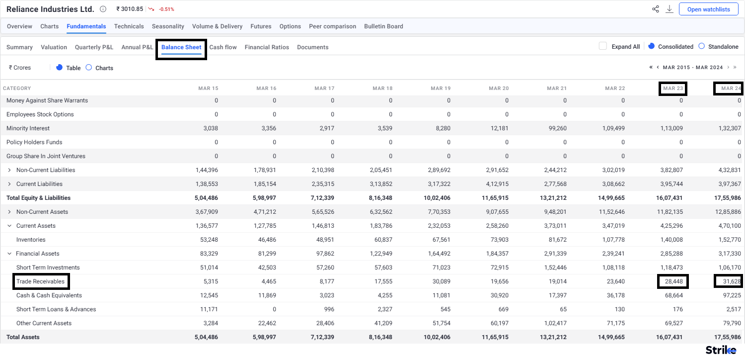Click the ₹ Crores unit selector
Viewport: 745px width, 361px height.
coord(20,68)
